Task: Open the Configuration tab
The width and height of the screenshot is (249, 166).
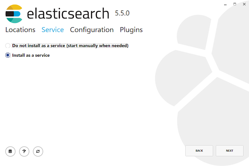Action: tap(92, 30)
